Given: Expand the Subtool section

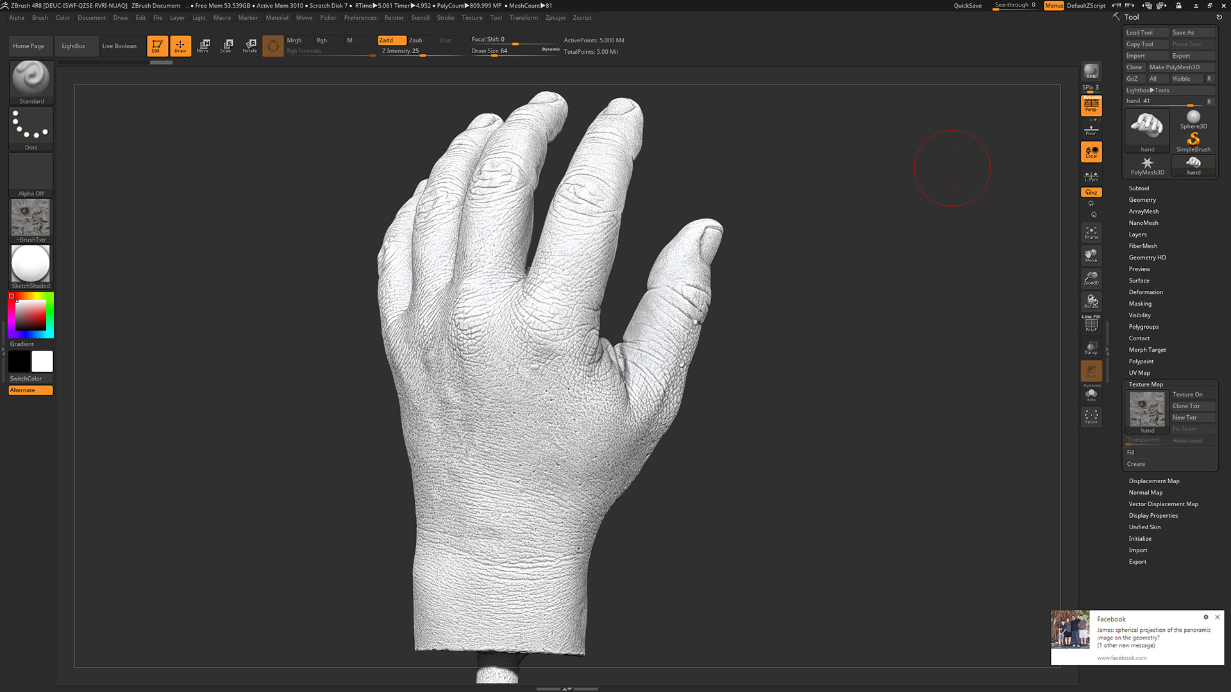Looking at the screenshot, I should (x=1139, y=188).
